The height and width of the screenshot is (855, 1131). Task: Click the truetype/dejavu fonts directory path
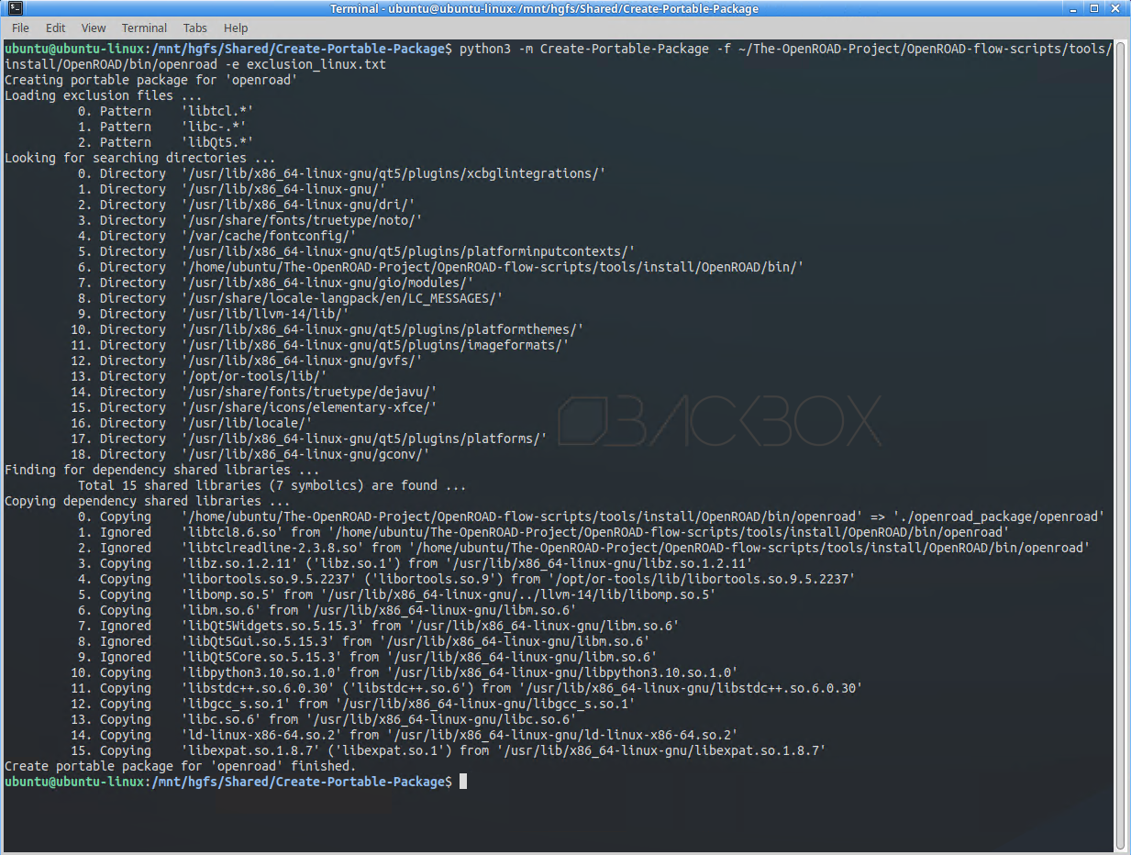click(x=309, y=392)
